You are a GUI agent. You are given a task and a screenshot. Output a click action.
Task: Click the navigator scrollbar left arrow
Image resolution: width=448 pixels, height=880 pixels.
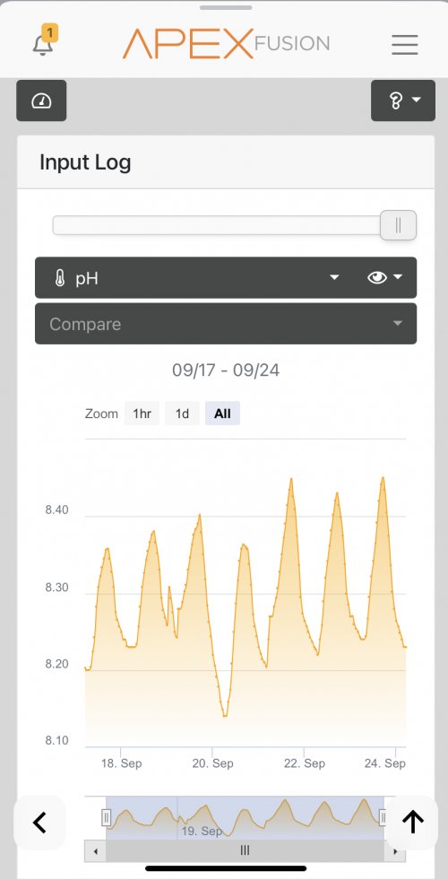[95, 851]
